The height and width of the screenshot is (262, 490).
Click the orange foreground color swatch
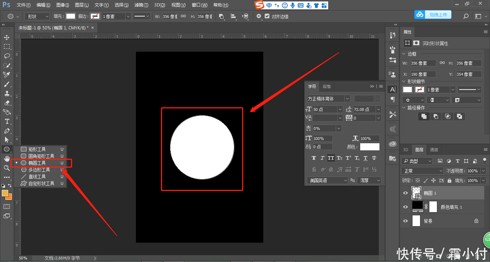click(5, 193)
